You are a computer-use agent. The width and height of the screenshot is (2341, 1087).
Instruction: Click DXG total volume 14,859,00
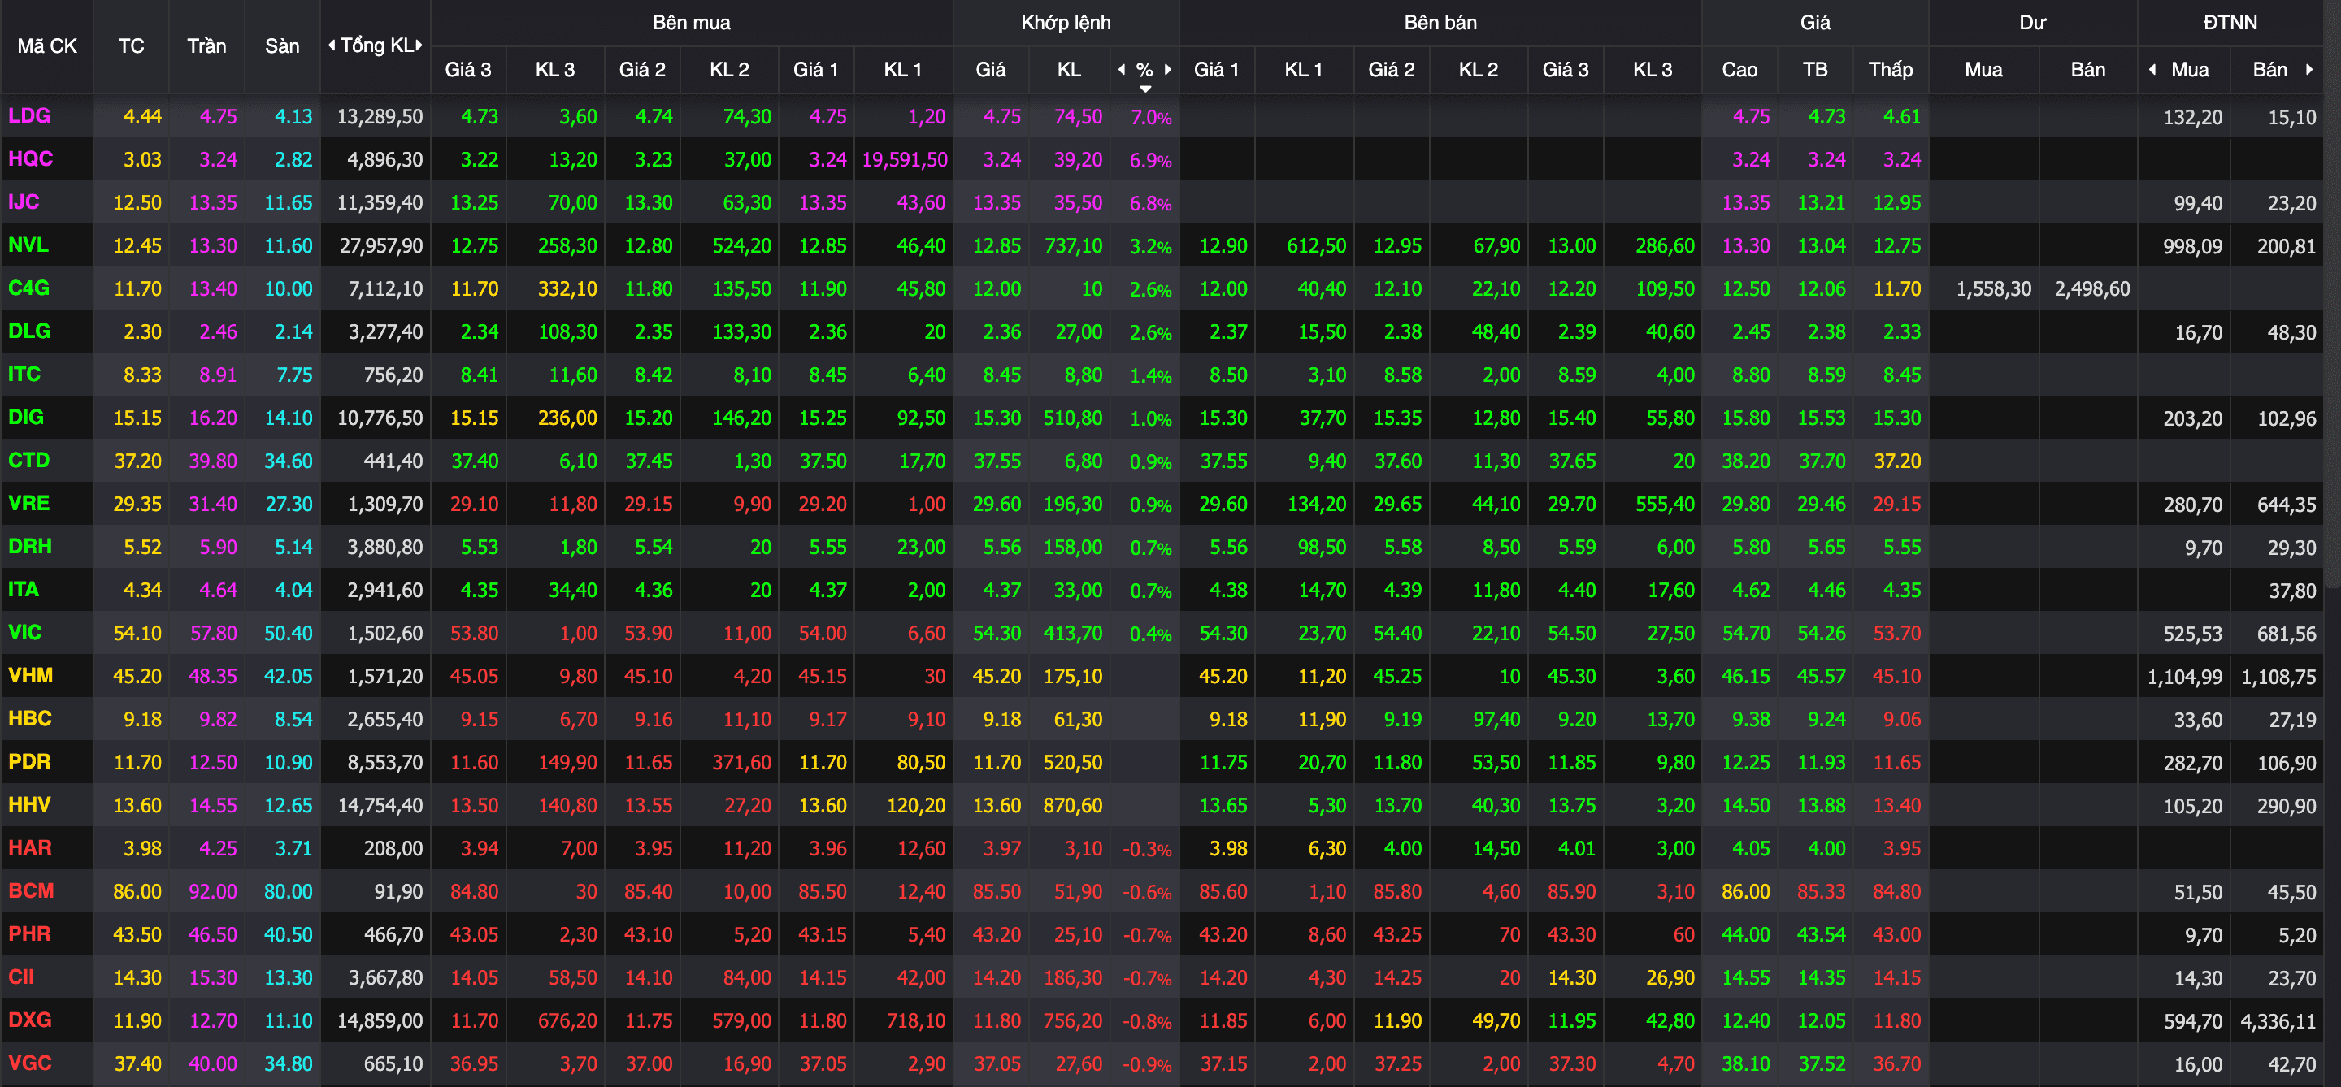click(380, 1020)
